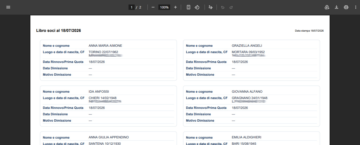Click renewal date in ANNA MARIA AIMONE card
The height and width of the screenshot is (145, 360).
pyautogui.click(x=97, y=62)
